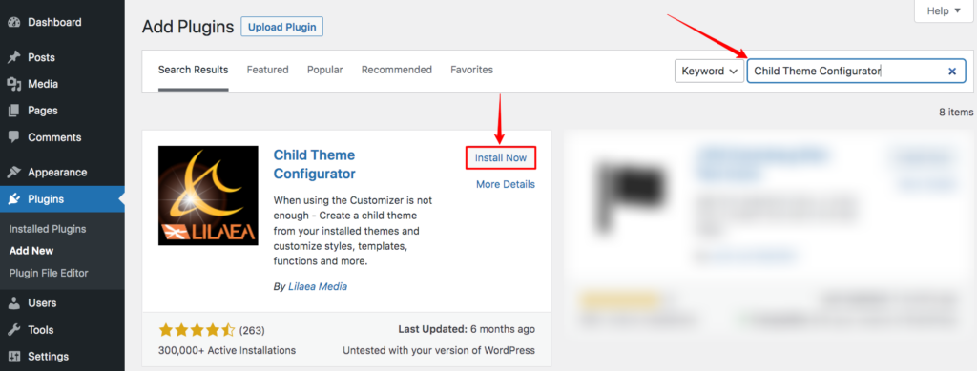Go to the Media menu label
This screenshot has height=371, width=977.
coord(43,84)
